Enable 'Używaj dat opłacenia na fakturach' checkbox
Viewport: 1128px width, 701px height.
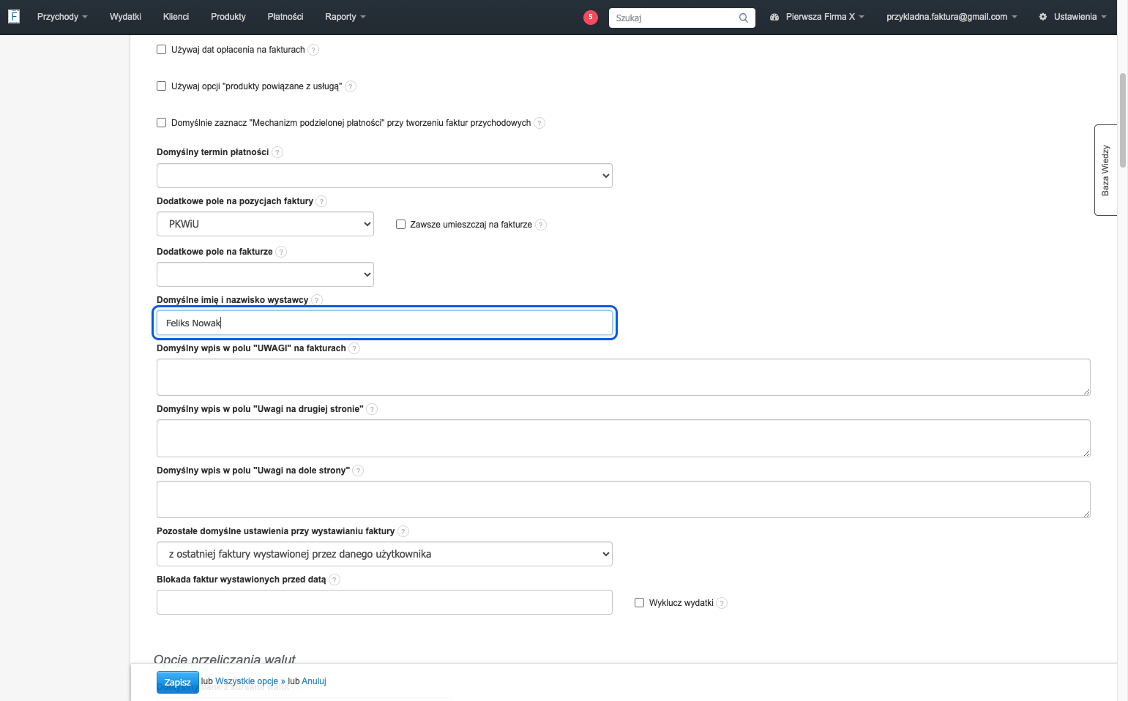[162, 50]
